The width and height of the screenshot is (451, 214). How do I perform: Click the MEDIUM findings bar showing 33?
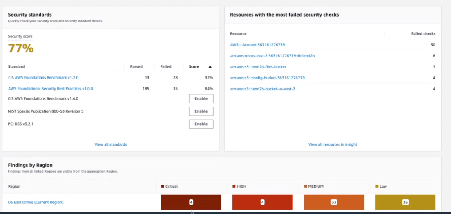point(334,202)
